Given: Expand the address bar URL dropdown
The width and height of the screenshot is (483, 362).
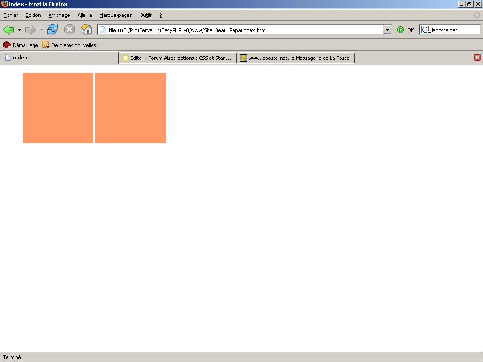Looking at the screenshot, I should pos(388,30).
